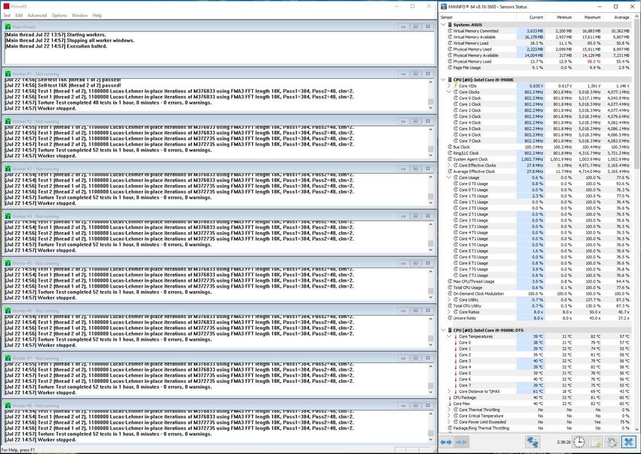Click the Average column header in HWiNFO
The width and height of the screenshot is (641, 454).
coord(617,17)
